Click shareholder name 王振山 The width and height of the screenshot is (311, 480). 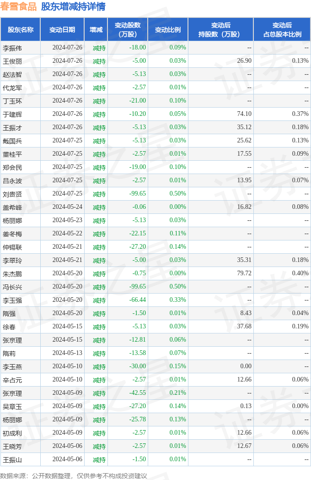tap(12, 460)
